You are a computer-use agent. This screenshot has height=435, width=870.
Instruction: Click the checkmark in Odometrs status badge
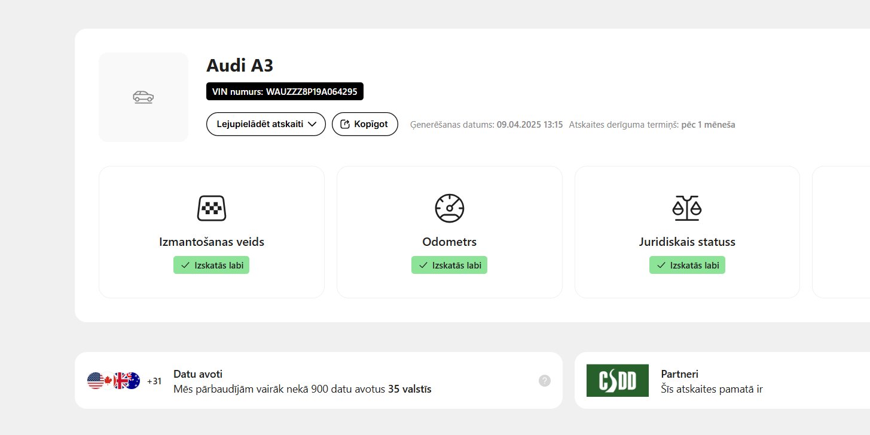tap(423, 265)
